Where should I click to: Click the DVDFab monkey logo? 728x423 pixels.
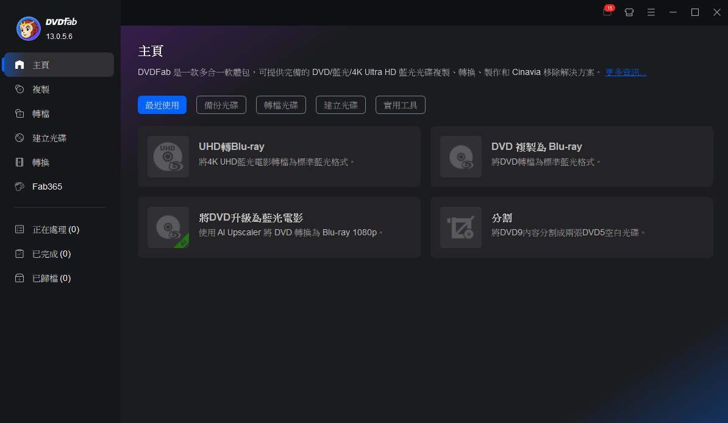click(28, 29)
